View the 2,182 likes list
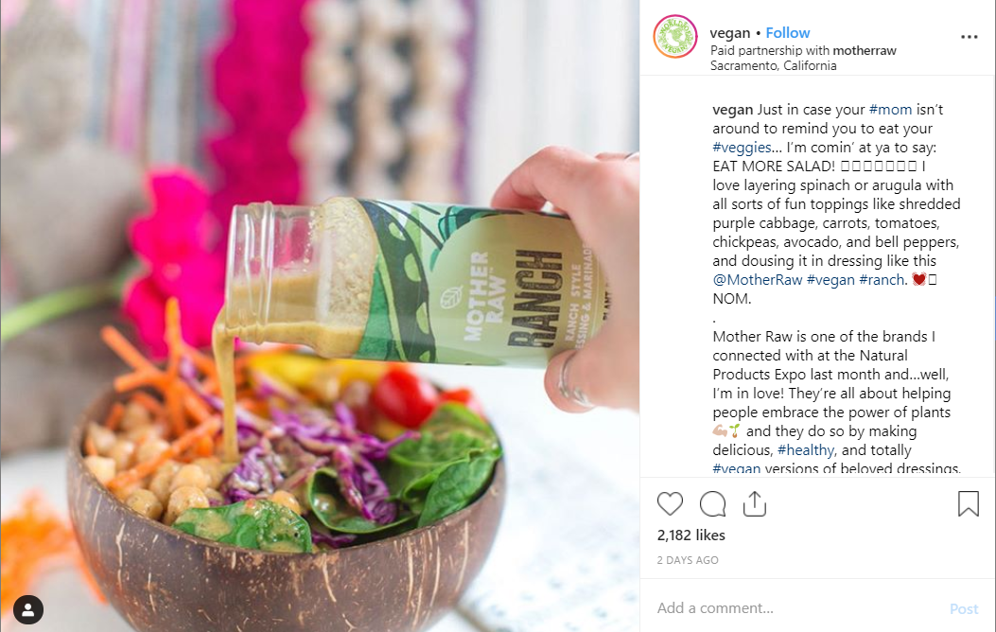 click(x=691, y=535)
